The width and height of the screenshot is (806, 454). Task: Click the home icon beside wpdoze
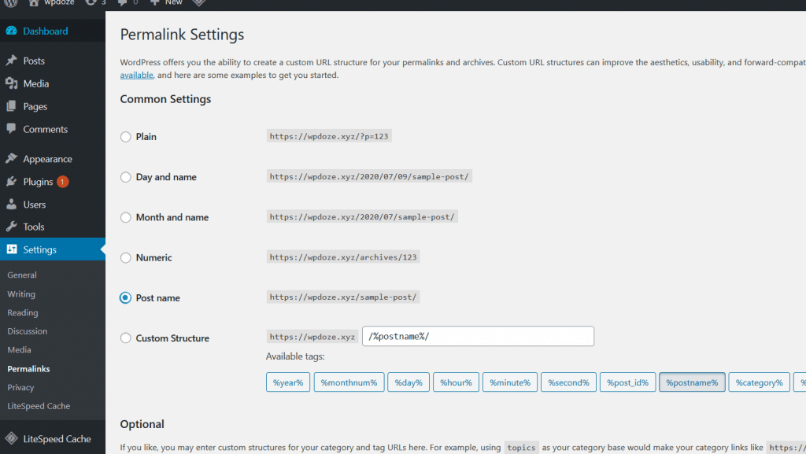coord(34,2)
